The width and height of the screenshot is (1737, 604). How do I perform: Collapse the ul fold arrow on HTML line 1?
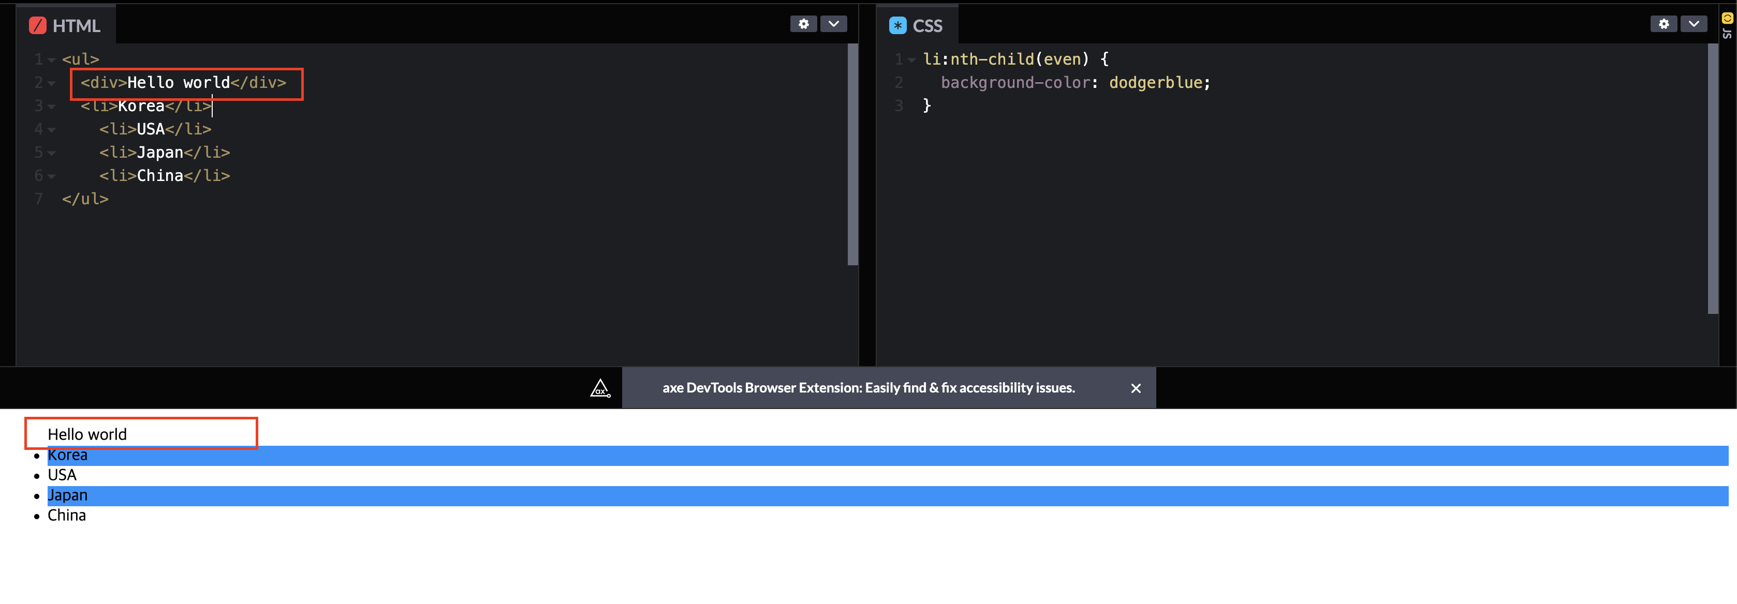pos(51,60)
